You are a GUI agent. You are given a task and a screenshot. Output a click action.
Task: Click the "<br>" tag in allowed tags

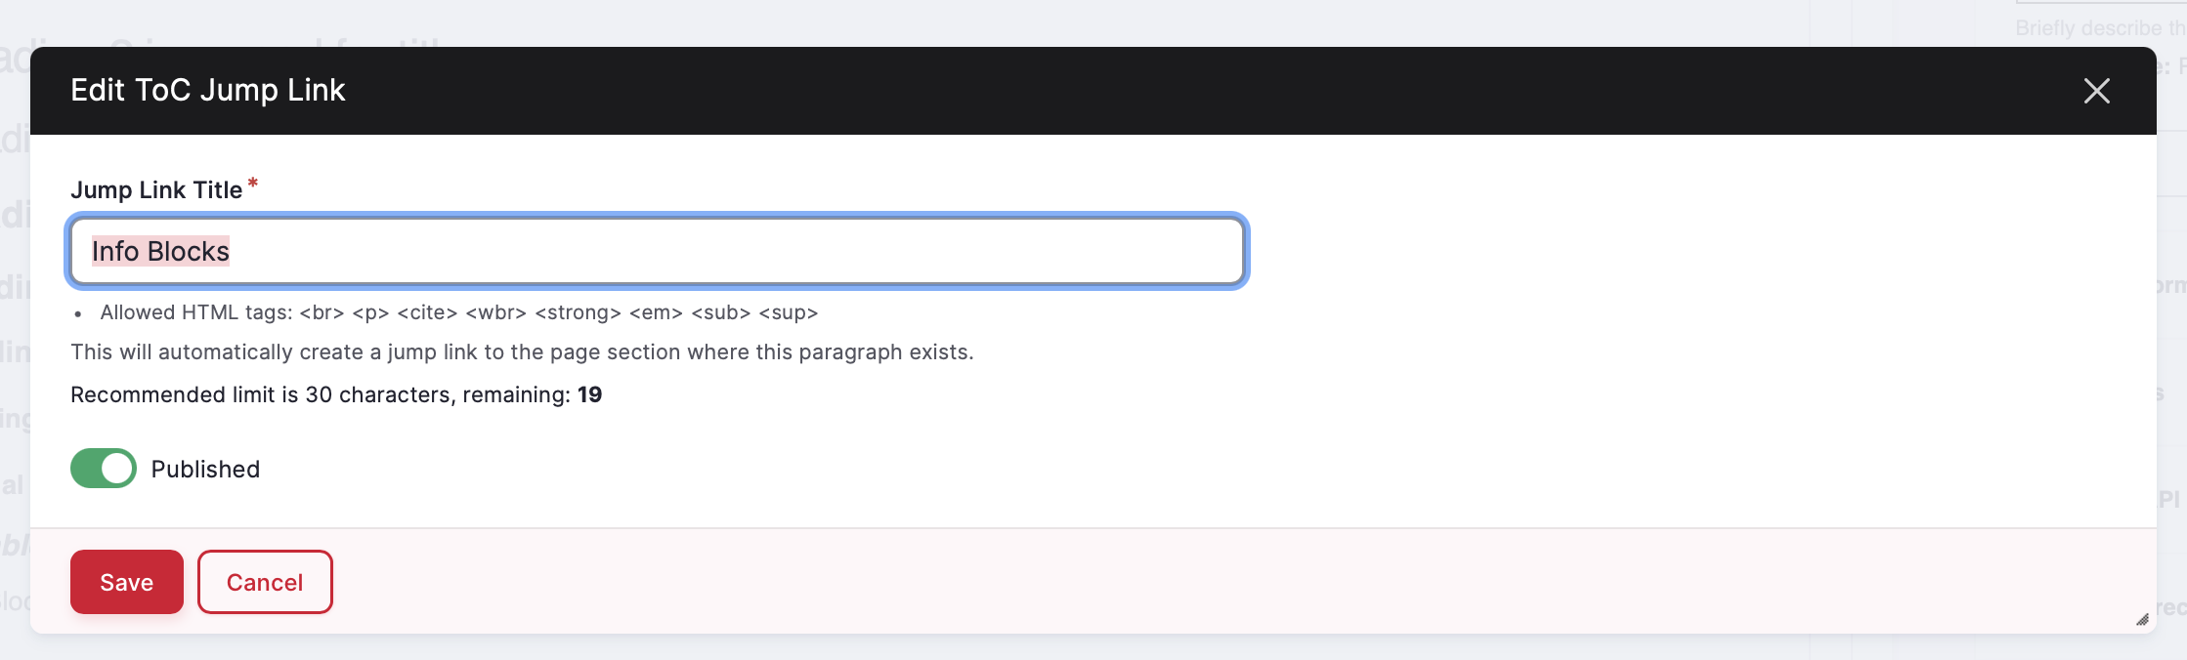pyautogui.click(x=322, y=312)
